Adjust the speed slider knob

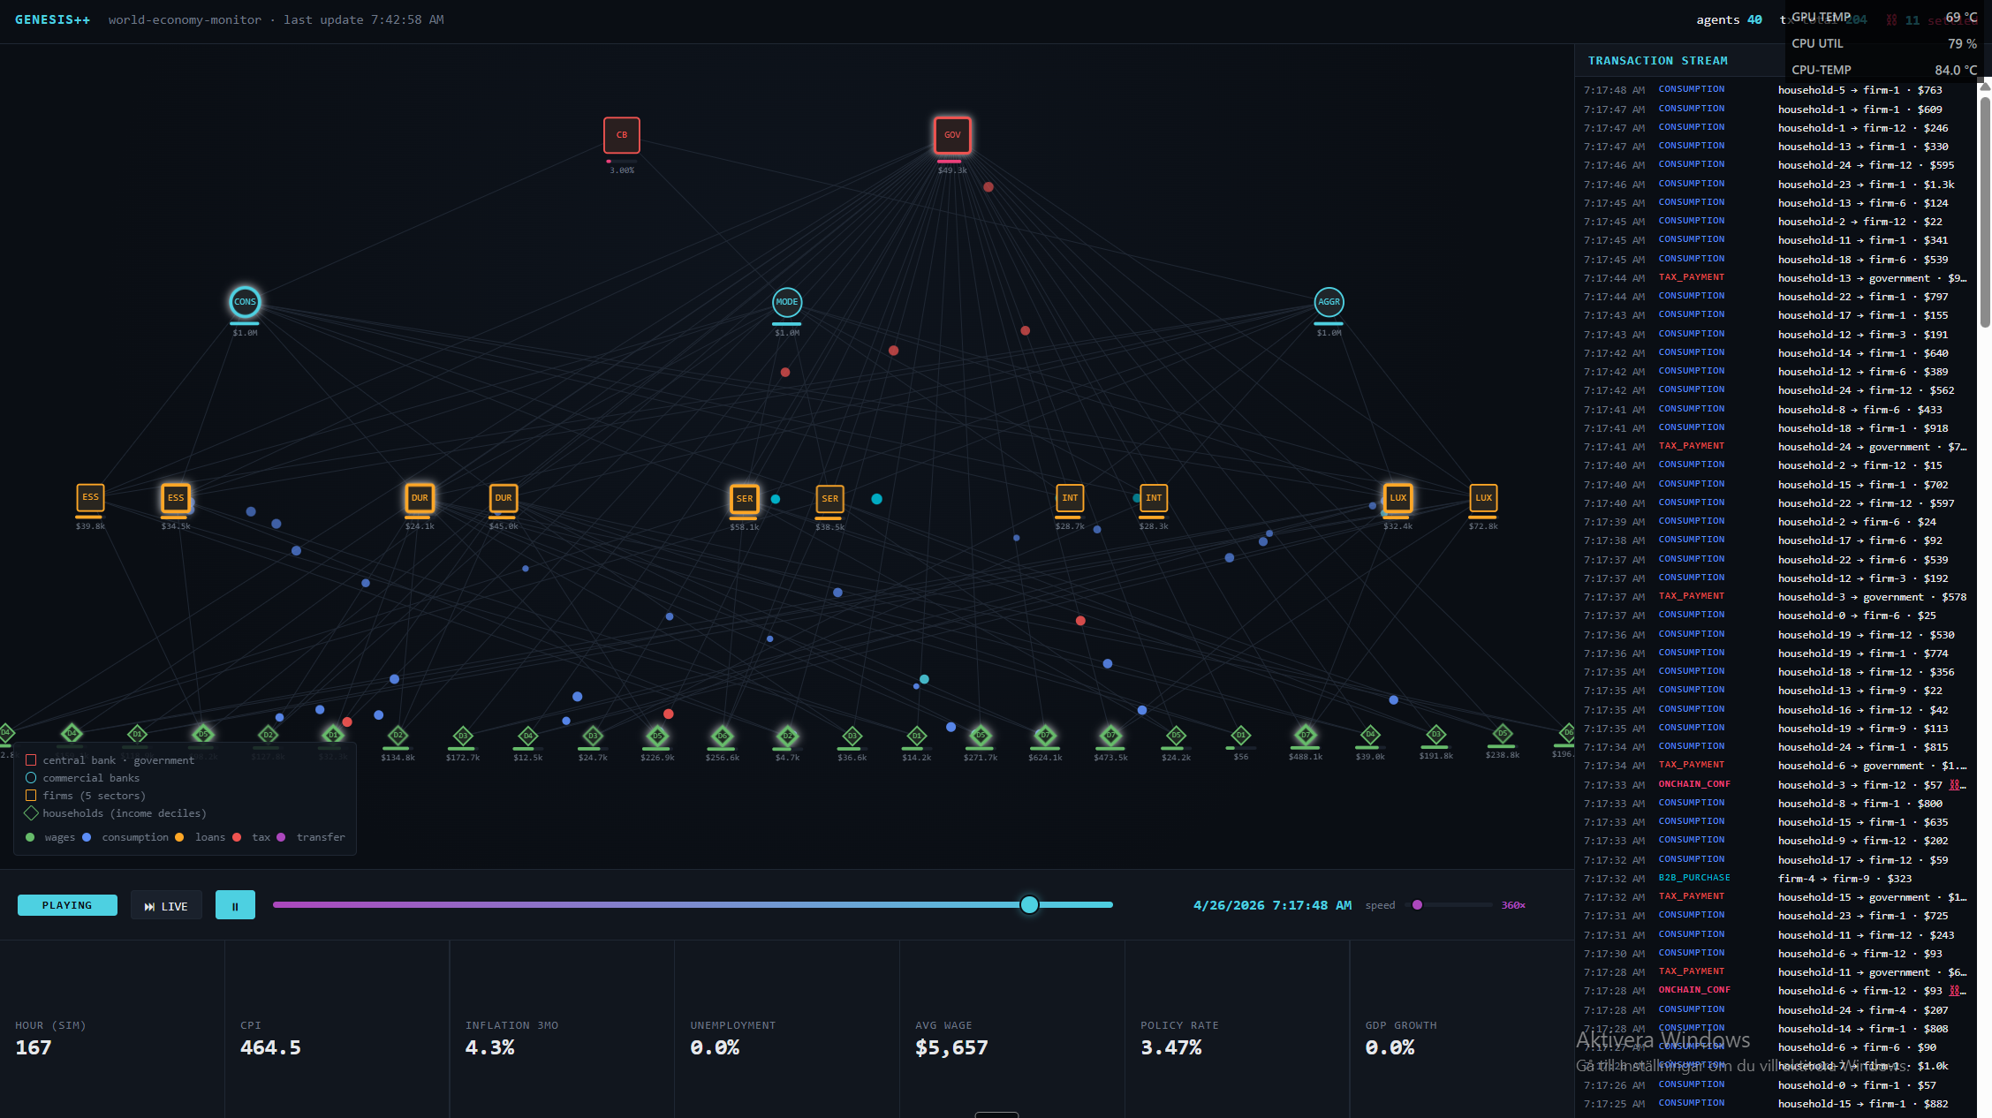coord(1417,905)
